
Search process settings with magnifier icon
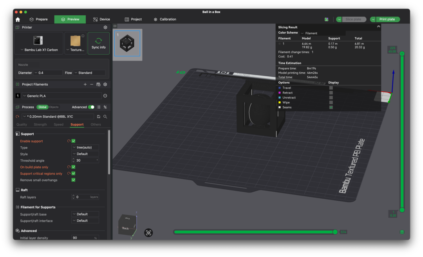coord(105,117)
